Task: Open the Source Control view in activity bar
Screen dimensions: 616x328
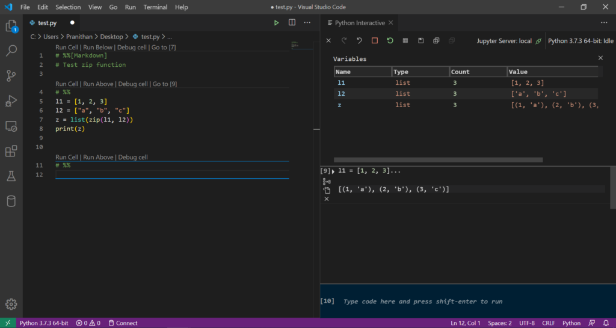Action: tap(11, 76)
